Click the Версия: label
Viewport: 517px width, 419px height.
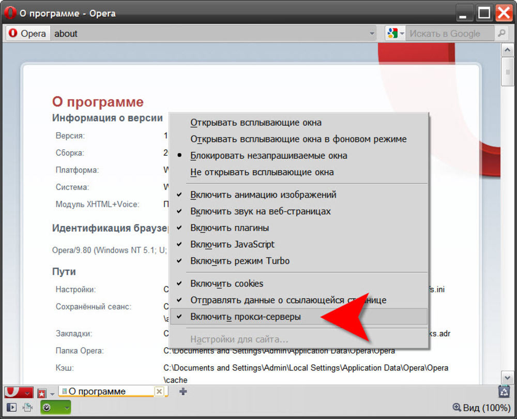[x=70, y=136]
